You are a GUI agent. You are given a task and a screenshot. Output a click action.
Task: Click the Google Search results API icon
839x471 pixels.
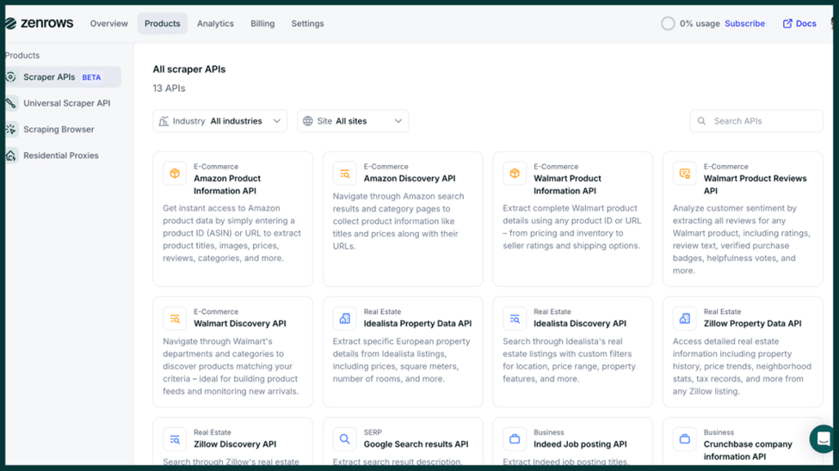tap(344, 439)
